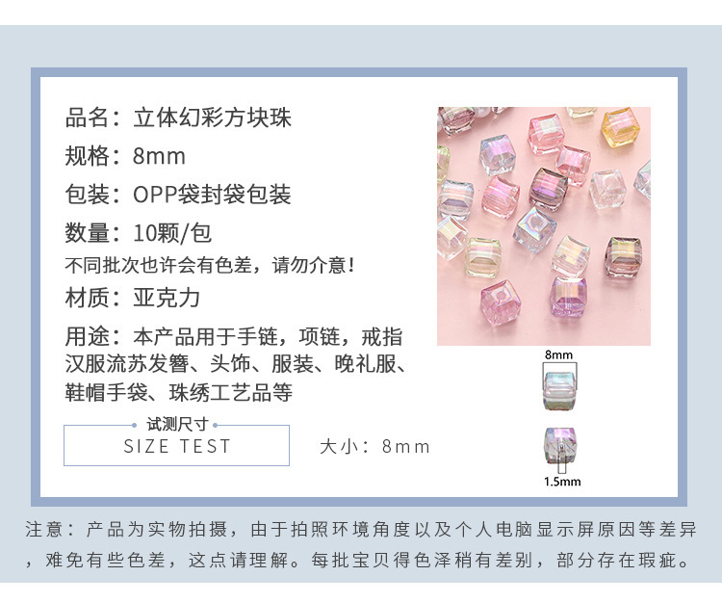
Task: Click the yellow bead in photo corner
Action: point(620,127)
